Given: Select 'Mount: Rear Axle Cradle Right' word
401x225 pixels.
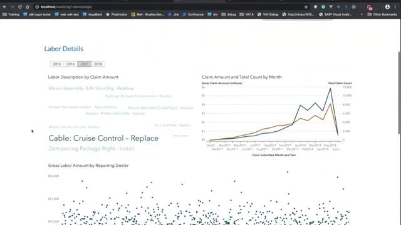Looking at the screenshot, I should pyautogui.click(x=160, y=108).
